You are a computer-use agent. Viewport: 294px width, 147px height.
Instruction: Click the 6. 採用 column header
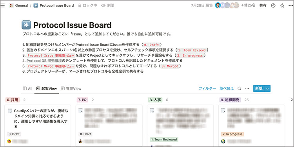click(x=13, y=100)
